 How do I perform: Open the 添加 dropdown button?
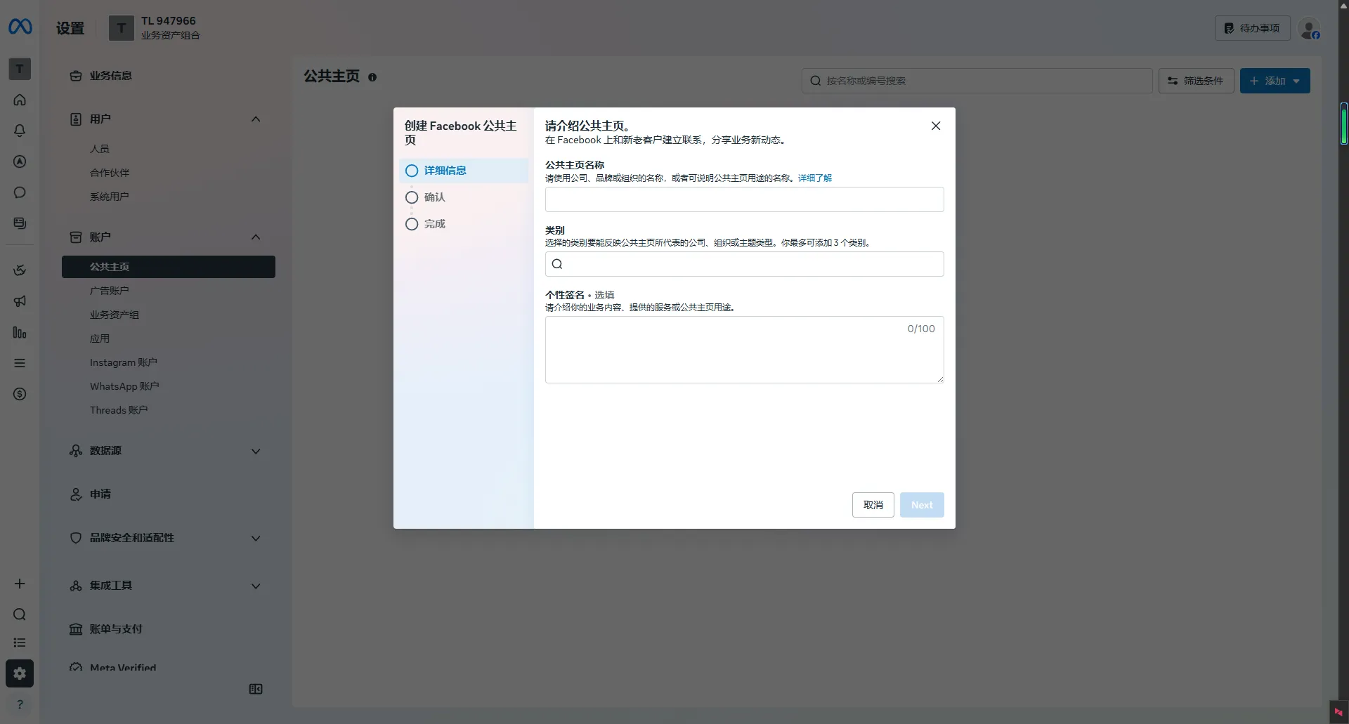click(x=1275, y=81)
